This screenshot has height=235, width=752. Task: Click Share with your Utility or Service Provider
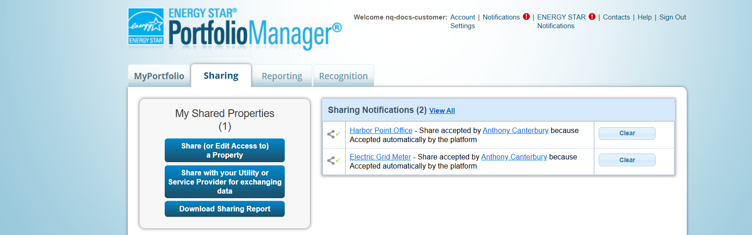pos(225,182)
